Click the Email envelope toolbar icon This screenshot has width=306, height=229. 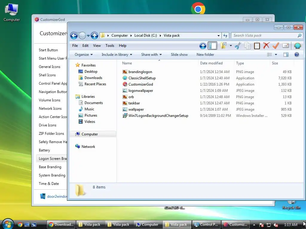tap(285, 46)
